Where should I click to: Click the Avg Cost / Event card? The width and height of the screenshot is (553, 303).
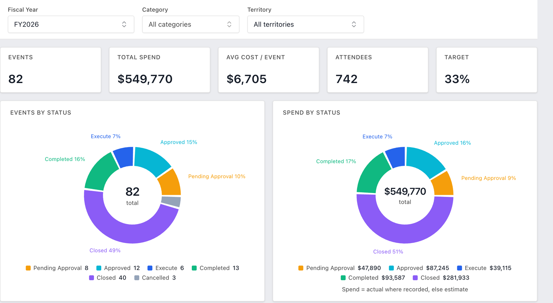269,70
